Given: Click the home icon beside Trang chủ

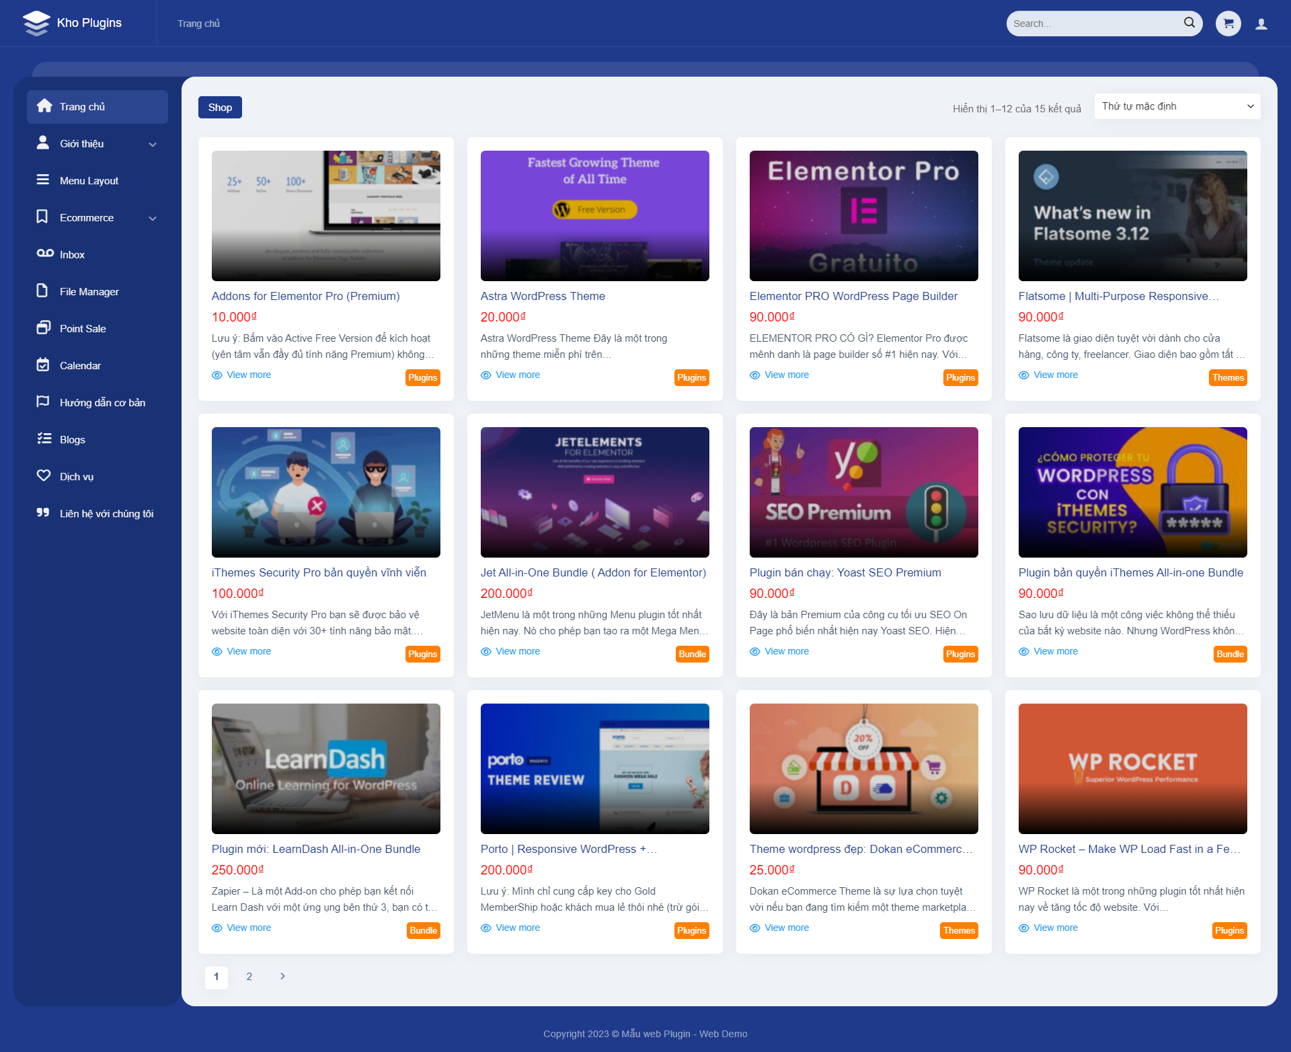Looking at the screenshot, I should [x=44, y=106].
